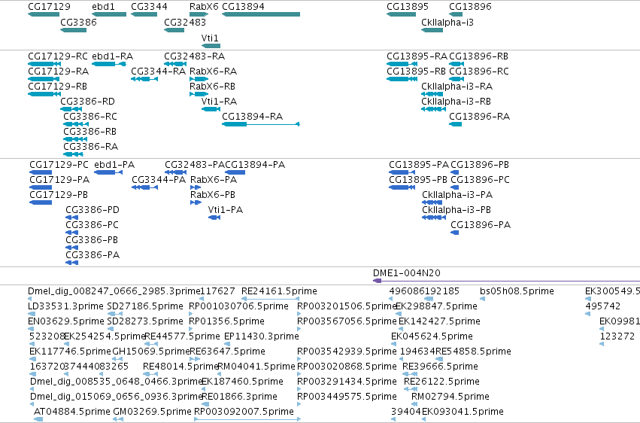Select EST RM02794.5prime
Image resolution: width=640 pixels, height=423 pixels.
450,397
